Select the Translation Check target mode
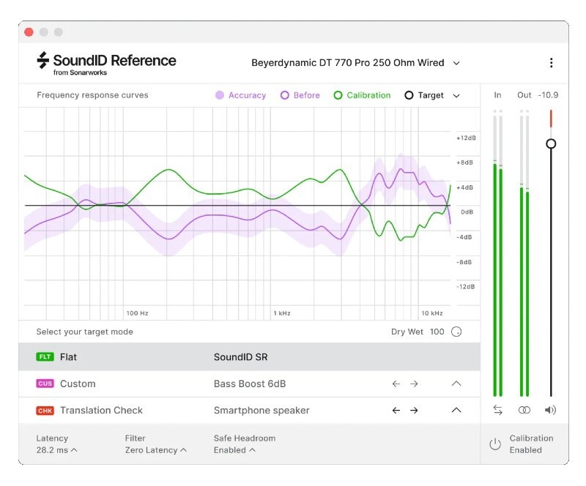 (x=101, y=411)
